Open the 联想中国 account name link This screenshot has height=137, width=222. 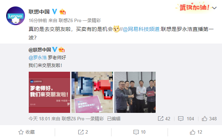click(x=39, y=12)
